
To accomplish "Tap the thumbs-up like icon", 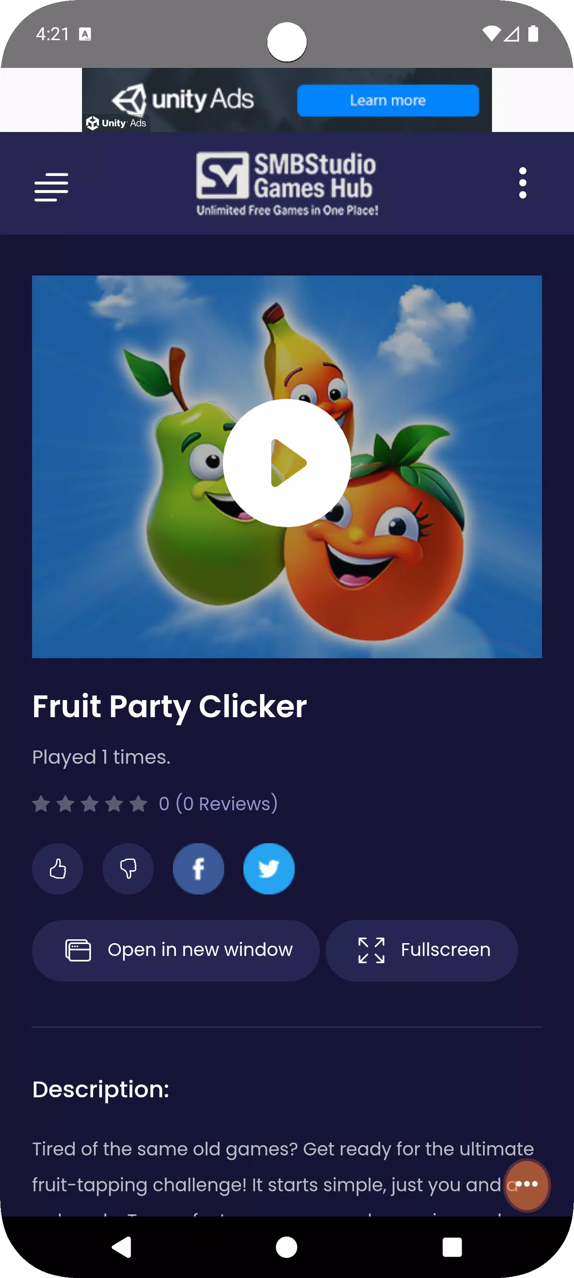I will pos(58,869).
